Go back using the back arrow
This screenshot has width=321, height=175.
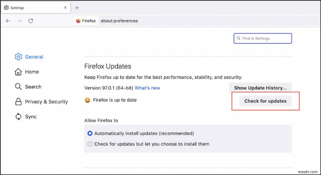tap(8, 21)
